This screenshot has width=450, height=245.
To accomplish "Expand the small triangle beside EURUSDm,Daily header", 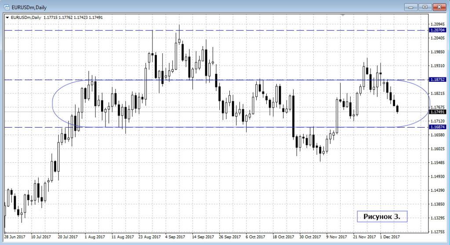I will click(x=7, y=18).
